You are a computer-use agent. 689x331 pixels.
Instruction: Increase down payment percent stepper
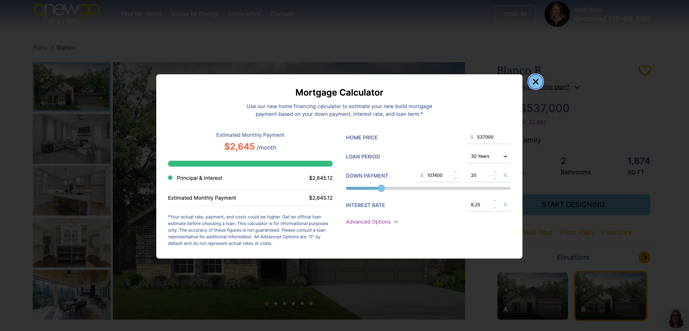click(495, 172)
